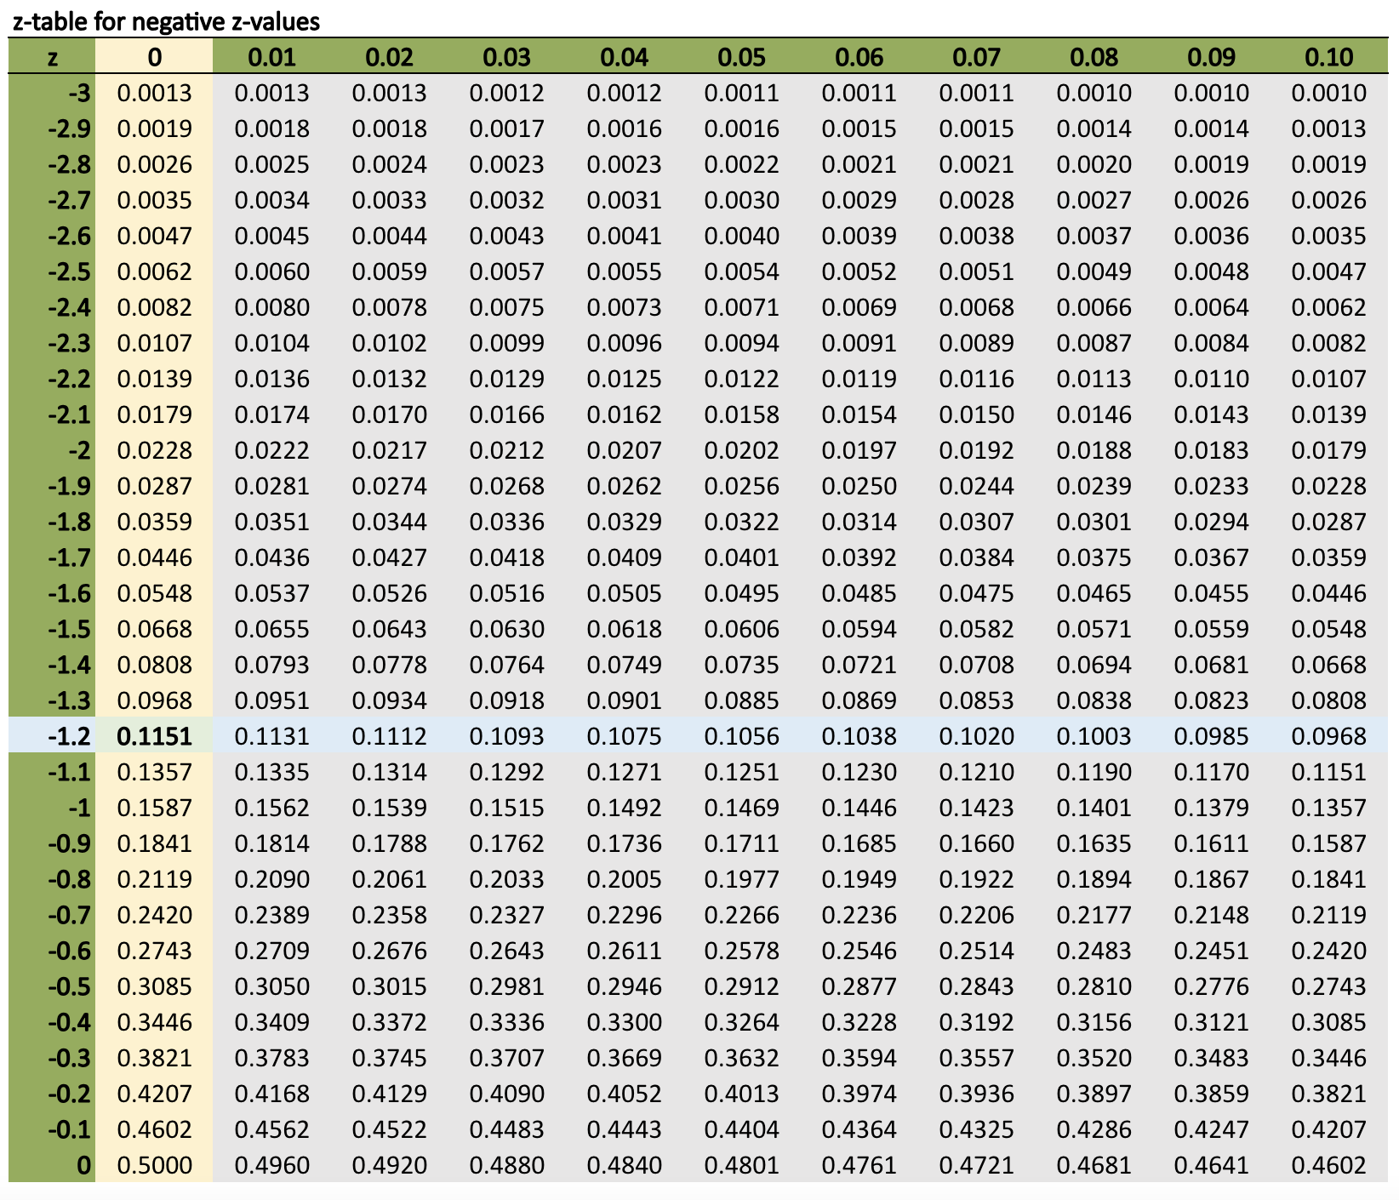Select 0.0401 in row -1.7
The width and height of the screenshot is (1399, 1200).
point(741,557)
